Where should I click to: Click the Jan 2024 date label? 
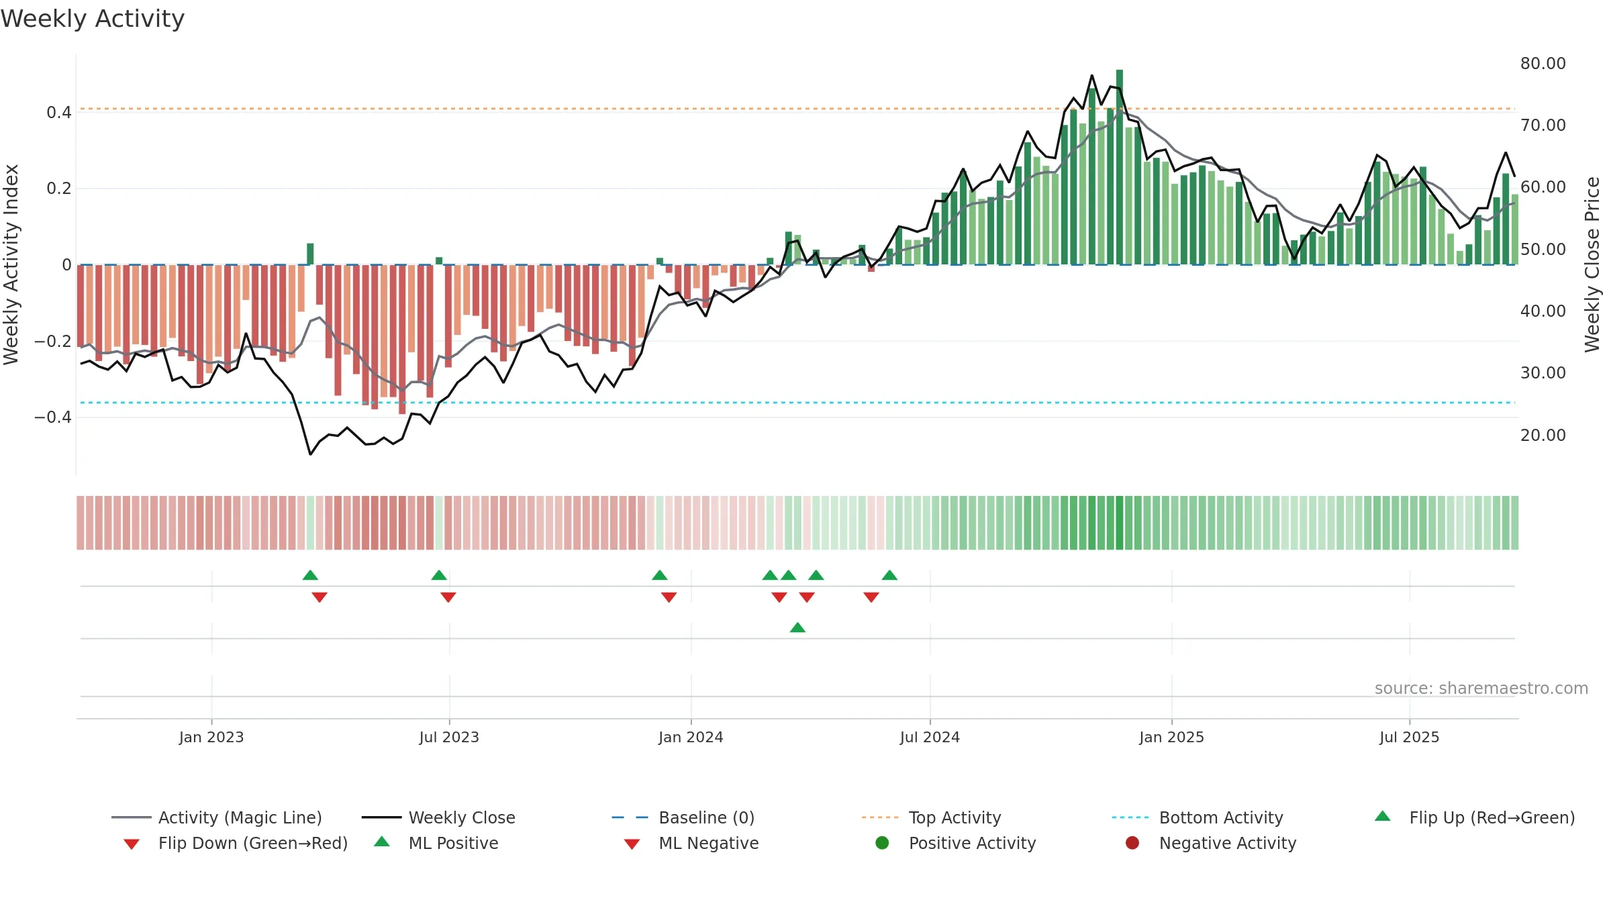click(691, 738)
